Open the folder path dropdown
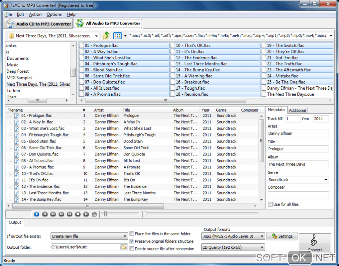 (x=96, y=36)
